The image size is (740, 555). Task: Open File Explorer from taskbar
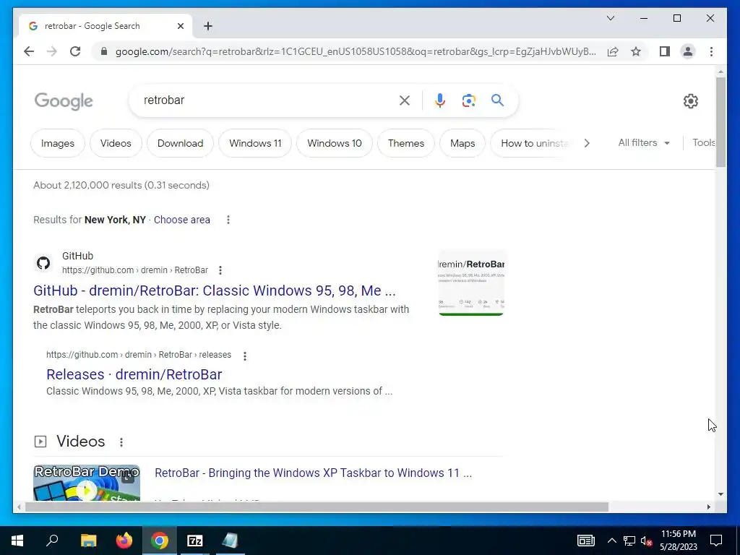(x=88, y=541)
